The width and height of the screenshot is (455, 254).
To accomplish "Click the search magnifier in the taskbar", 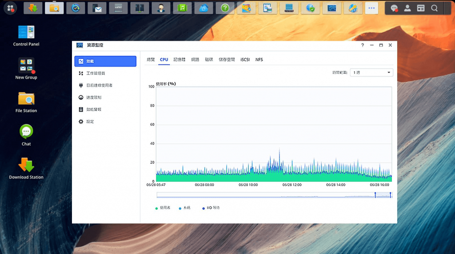I will (x=434, y=8).
